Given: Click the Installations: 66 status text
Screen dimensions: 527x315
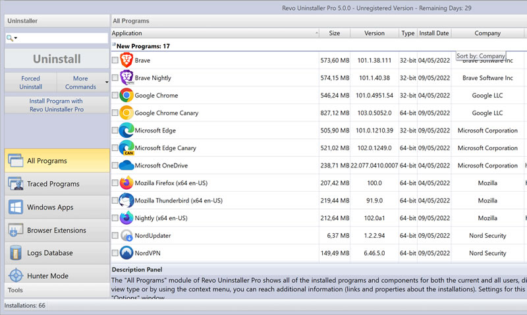Looking at the screenshot, I should (x=25, y=306).
